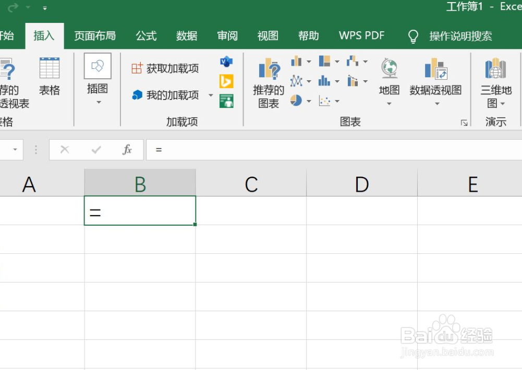Insert a Bing Maps add-in
Screen dimensions: 522x370
coord(226,81)
